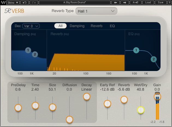This screenshot has width=172, height=127.
Task: Open the Skins dropdown menu
Action: [13, 2]
